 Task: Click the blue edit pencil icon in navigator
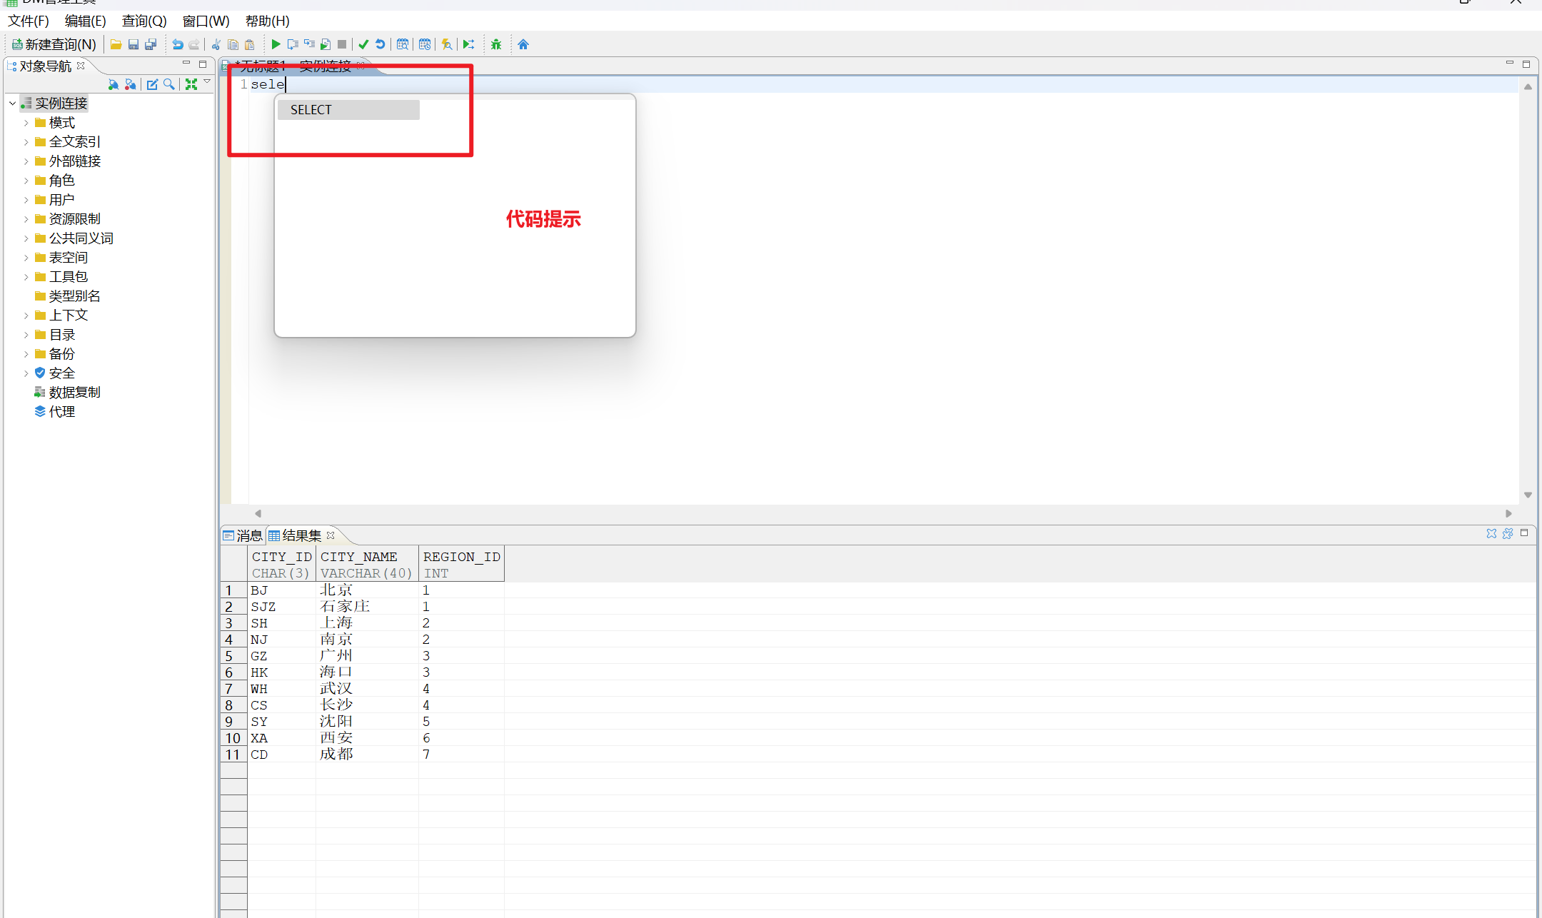[152, 84]
